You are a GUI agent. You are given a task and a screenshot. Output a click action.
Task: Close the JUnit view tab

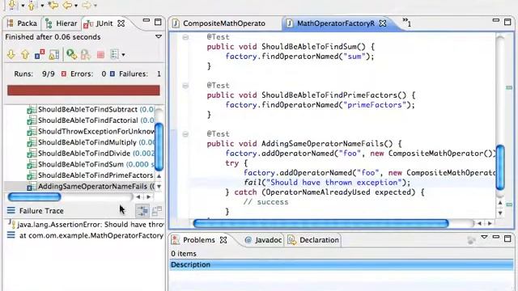click(x=121, y=23)
